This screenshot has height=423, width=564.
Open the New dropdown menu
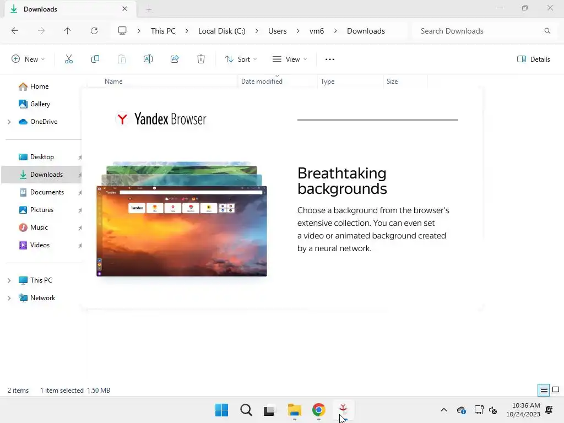click(29, 59)
